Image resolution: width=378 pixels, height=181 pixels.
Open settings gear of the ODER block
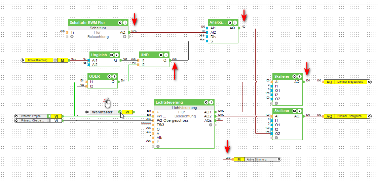(x=109, y=76)
